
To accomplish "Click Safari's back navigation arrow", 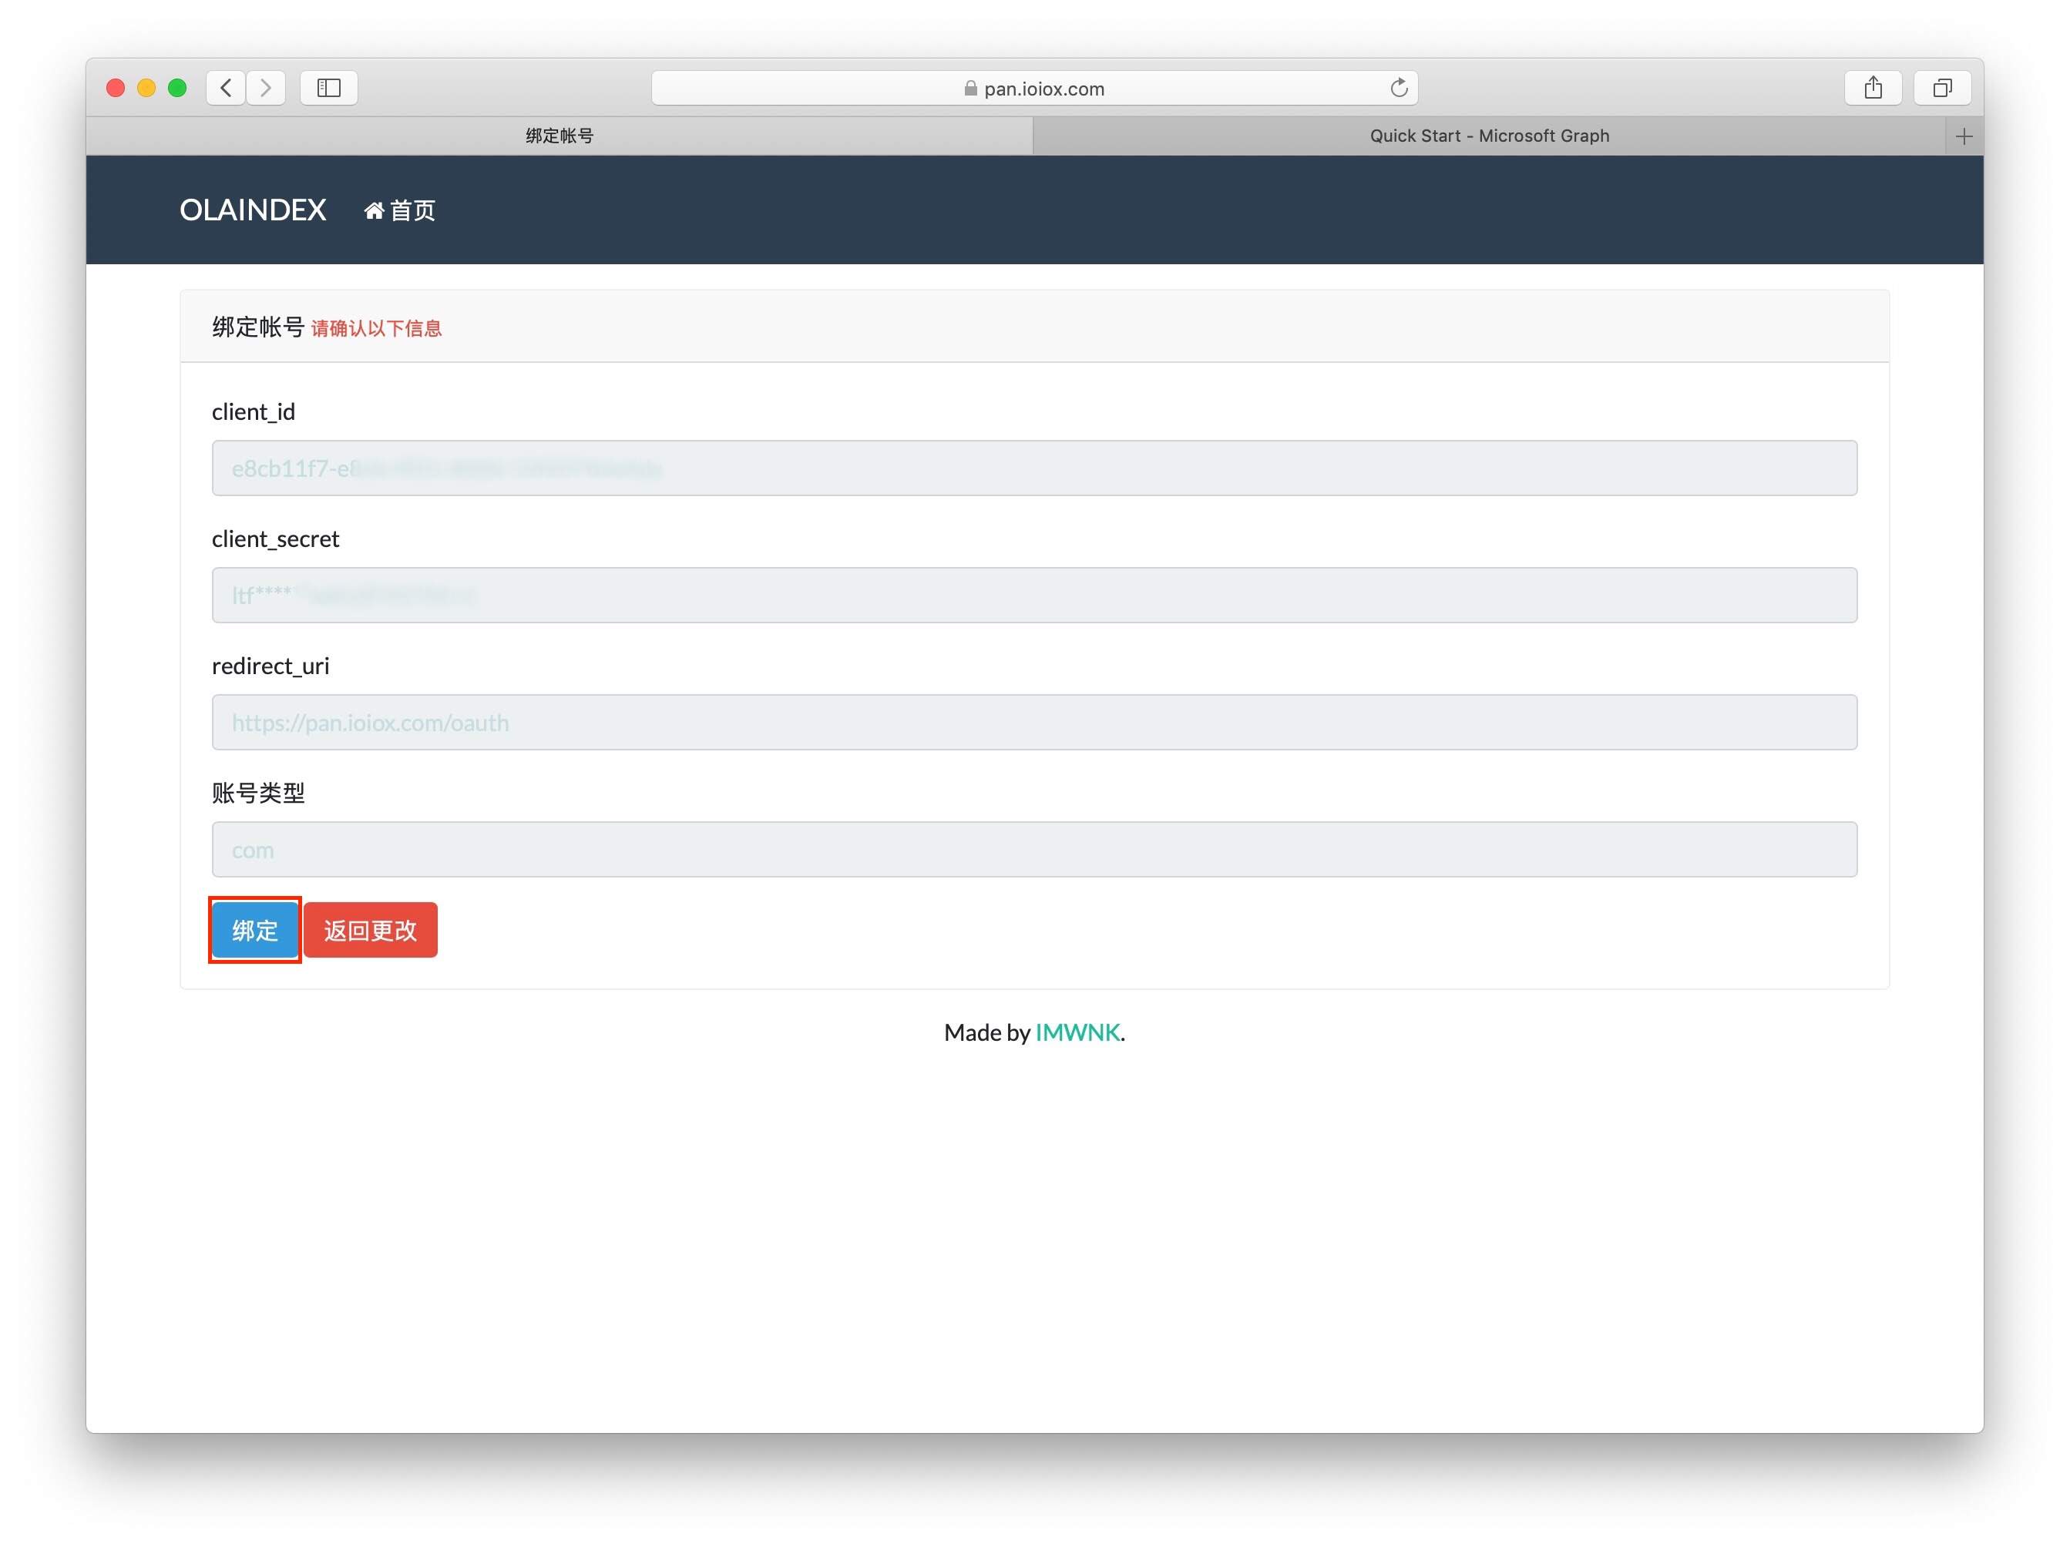I will 226,88.
